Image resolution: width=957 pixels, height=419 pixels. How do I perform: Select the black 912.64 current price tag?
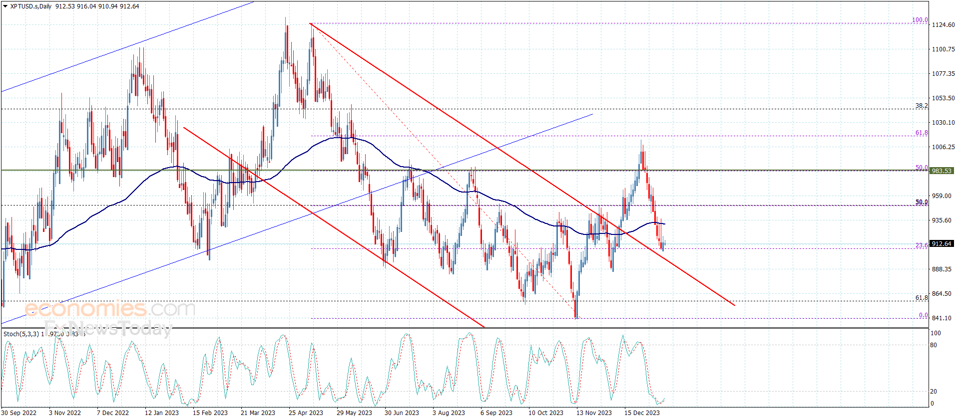(942, 244)
